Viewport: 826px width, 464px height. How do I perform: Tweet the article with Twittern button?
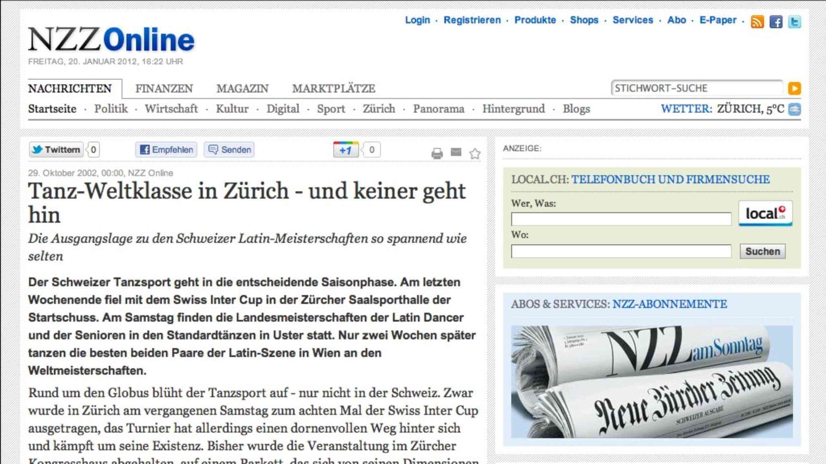pos(56,150)
